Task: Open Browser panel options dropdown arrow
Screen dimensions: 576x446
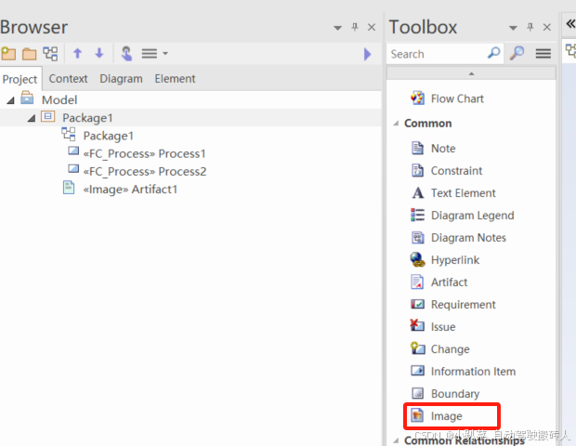Action: [337, 28]
